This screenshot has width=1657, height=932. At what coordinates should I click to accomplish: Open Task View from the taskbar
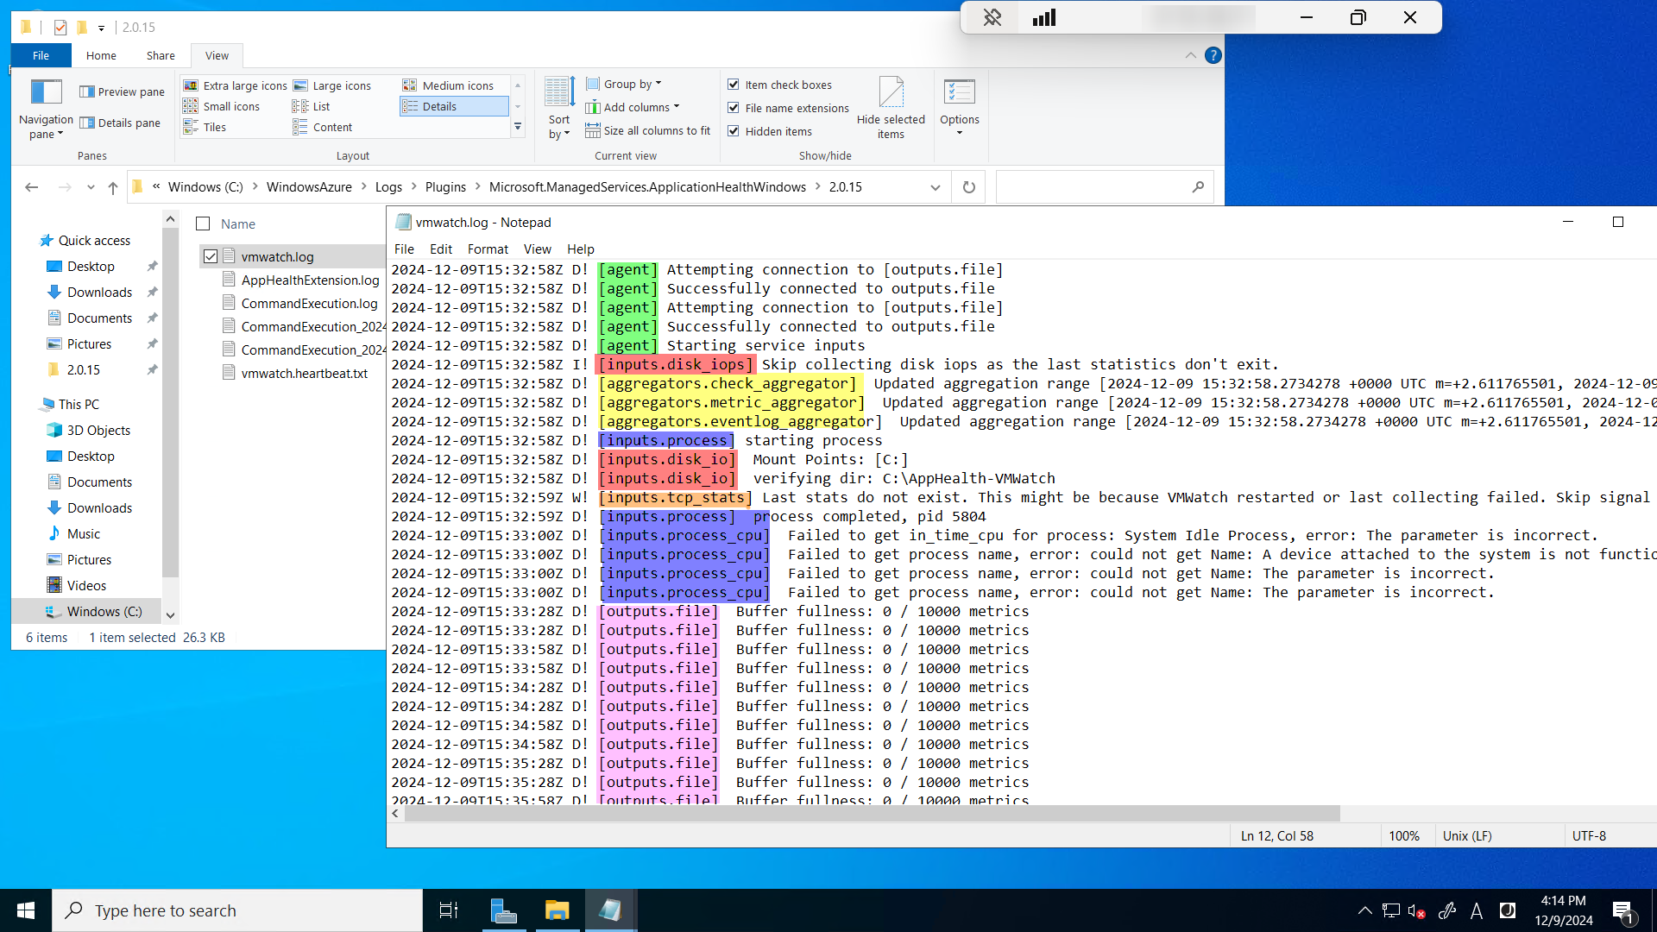[449, 910]
